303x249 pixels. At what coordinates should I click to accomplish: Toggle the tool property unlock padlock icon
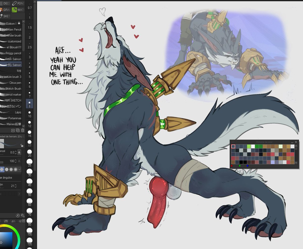[22, 145]
